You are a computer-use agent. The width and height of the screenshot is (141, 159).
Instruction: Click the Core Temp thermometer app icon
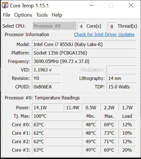(x=5, y=5)
